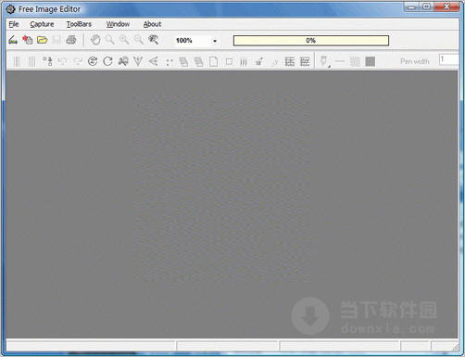
Task: Click the four-dots selection icon
Action: 169,62
